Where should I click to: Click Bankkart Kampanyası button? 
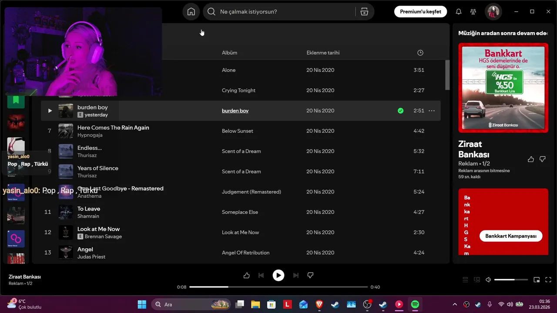pos(511,236)
